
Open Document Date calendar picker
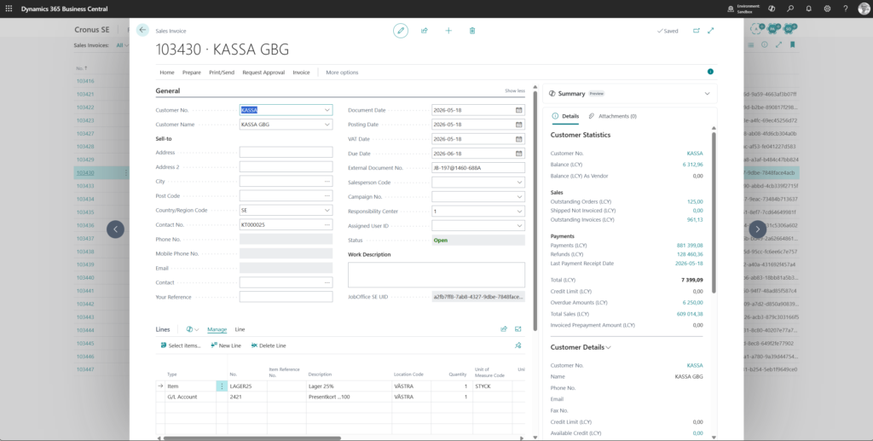(x=519, y=110)
